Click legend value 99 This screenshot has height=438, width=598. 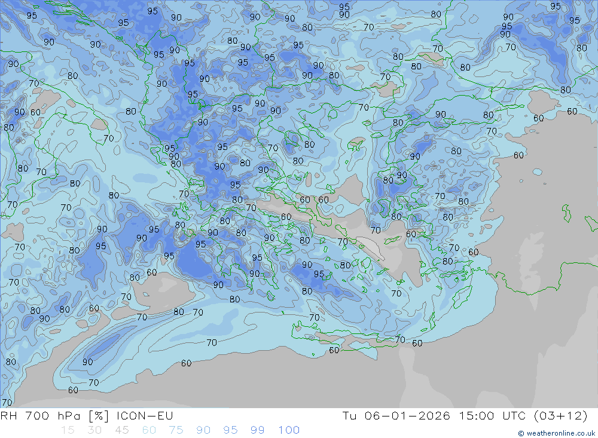(x=257, y=430)
